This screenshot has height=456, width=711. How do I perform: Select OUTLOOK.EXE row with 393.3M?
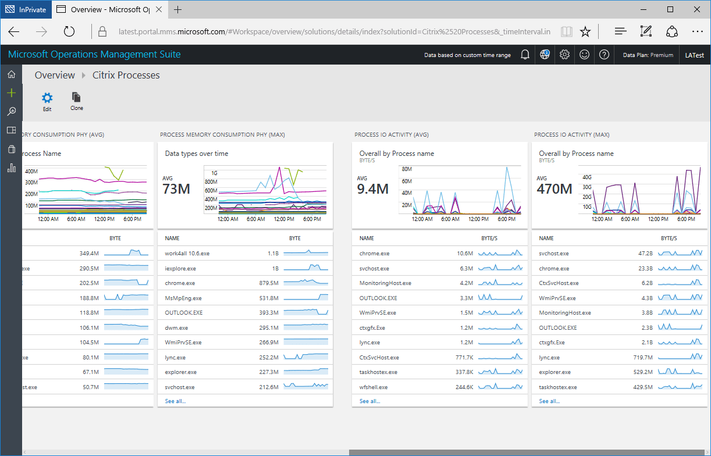click(245, 313)
